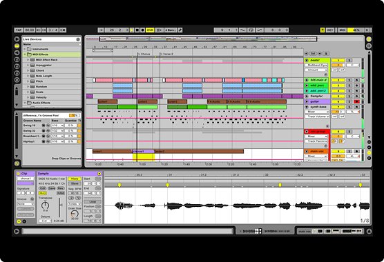Click the transport record button

pos(142,30)
